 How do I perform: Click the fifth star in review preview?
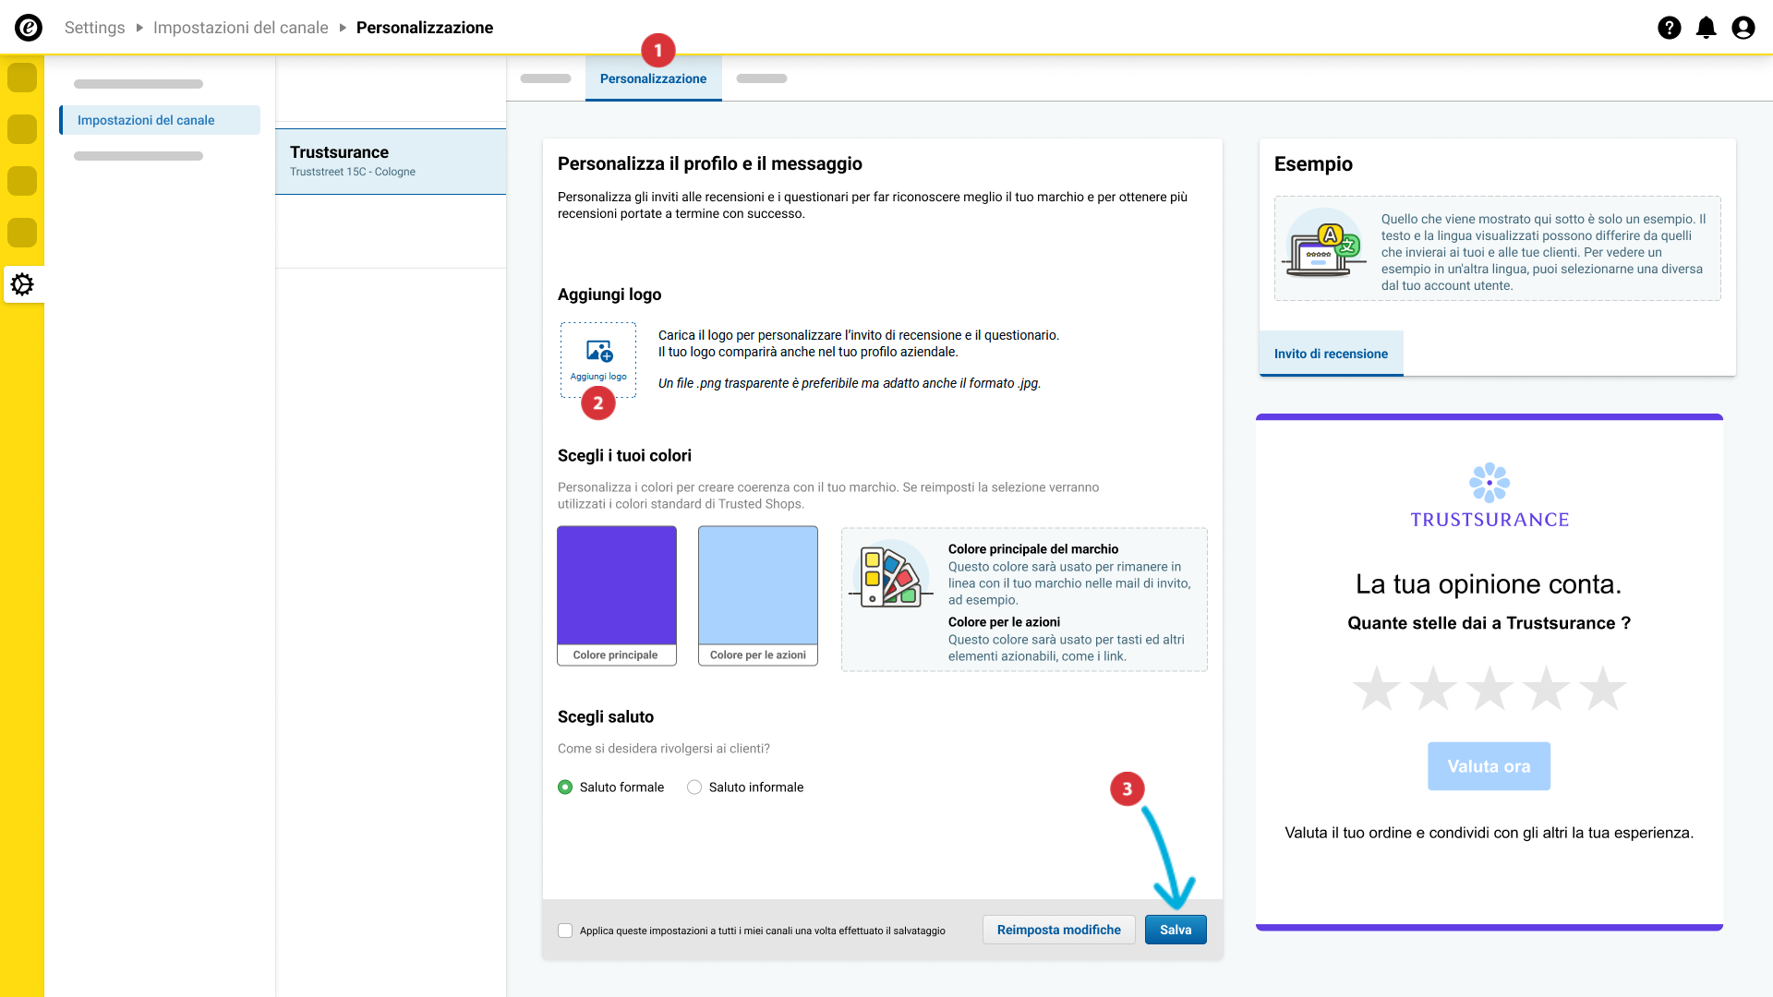coord(1602,689)
